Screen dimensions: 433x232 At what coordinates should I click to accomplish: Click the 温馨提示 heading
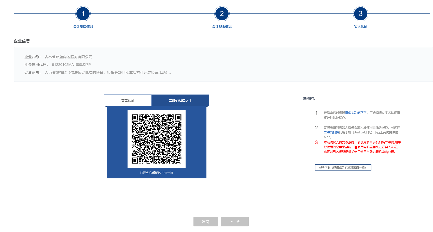(309, 99)
